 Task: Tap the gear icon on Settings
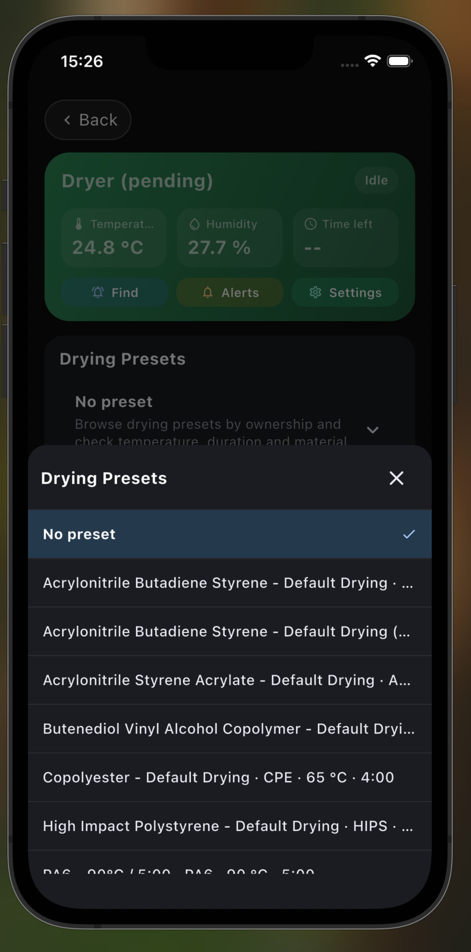[316, 292]
